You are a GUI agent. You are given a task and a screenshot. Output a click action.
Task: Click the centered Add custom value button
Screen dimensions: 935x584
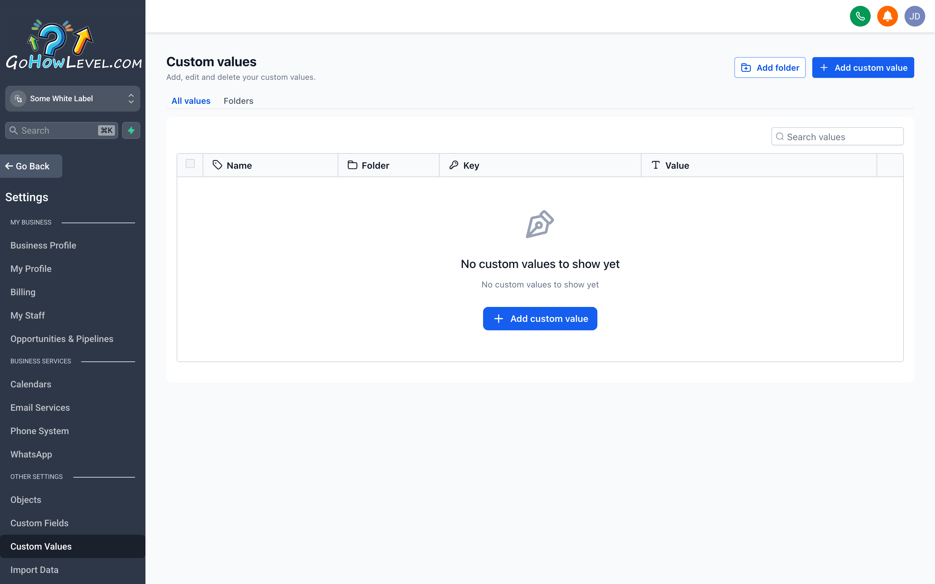point(540,319)
